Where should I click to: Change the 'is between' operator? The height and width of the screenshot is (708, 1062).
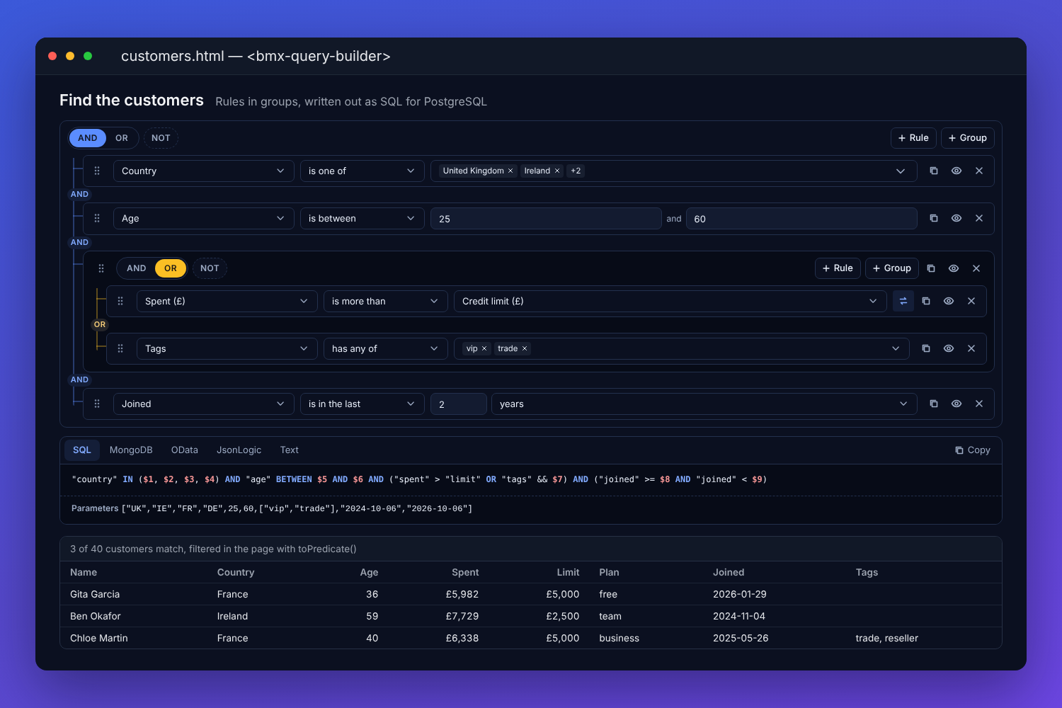[362, 218]
